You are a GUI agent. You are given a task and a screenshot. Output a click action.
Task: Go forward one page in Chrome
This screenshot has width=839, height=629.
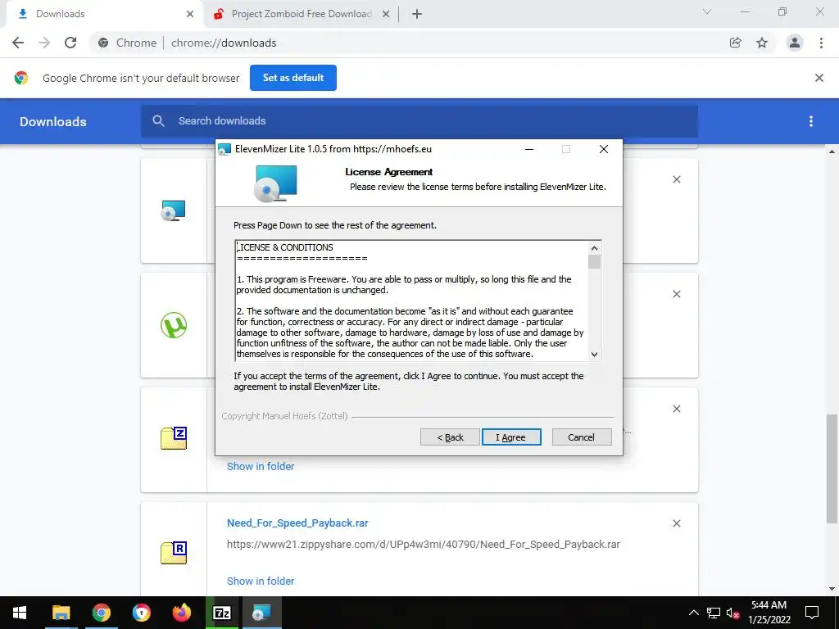coord(44,43)
